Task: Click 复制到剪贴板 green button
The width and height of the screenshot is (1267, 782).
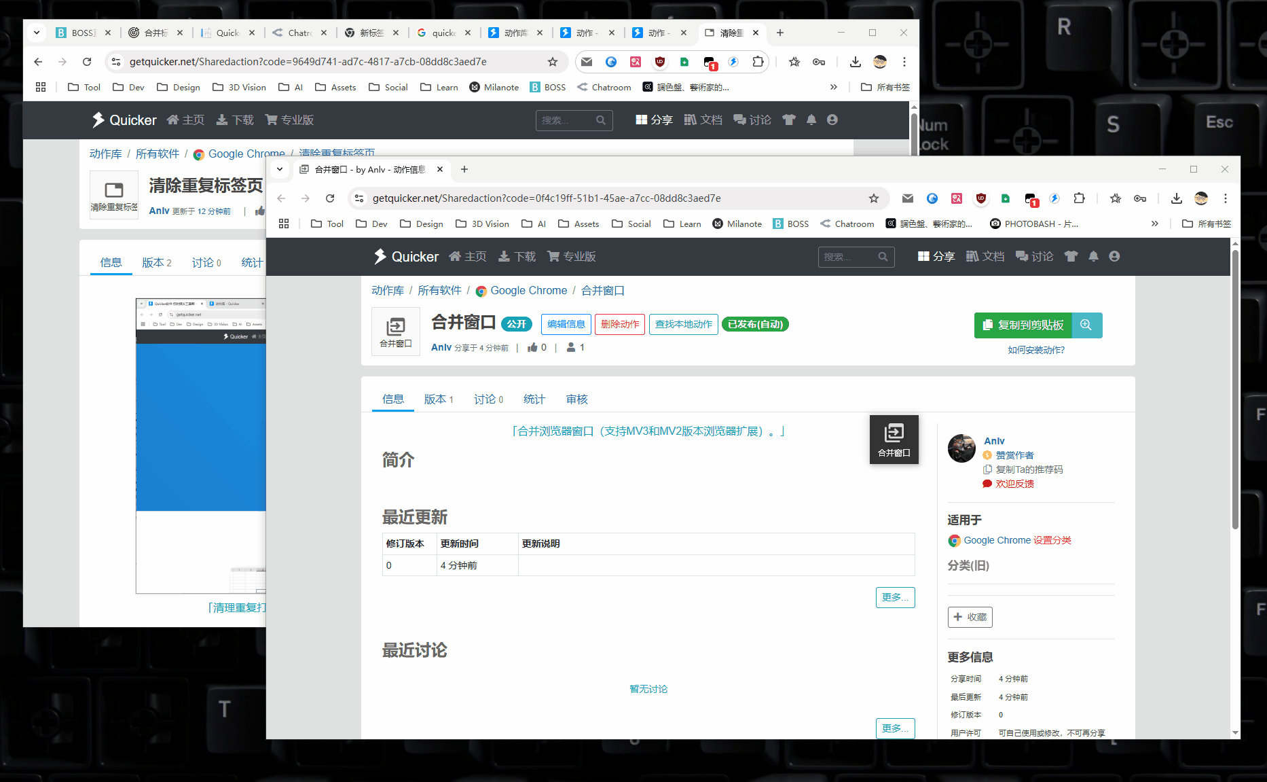Action: pyautogui.click(x=1023, y=325)
